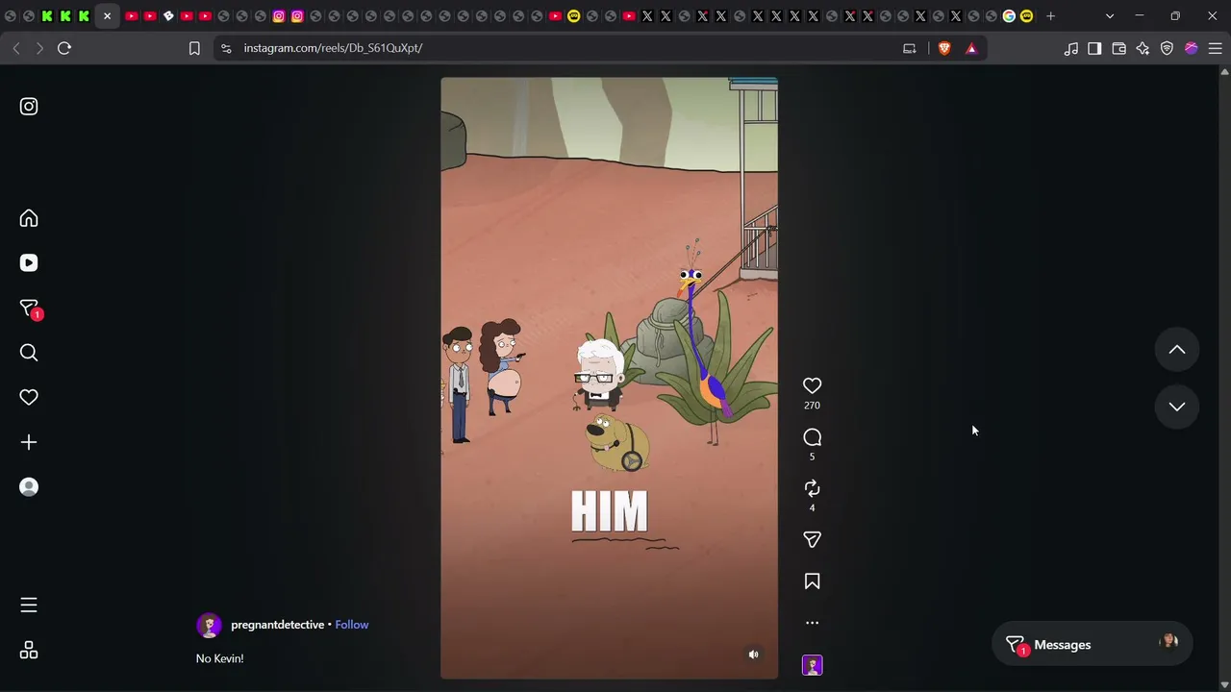Open comments on the reel

click(812, 437)
